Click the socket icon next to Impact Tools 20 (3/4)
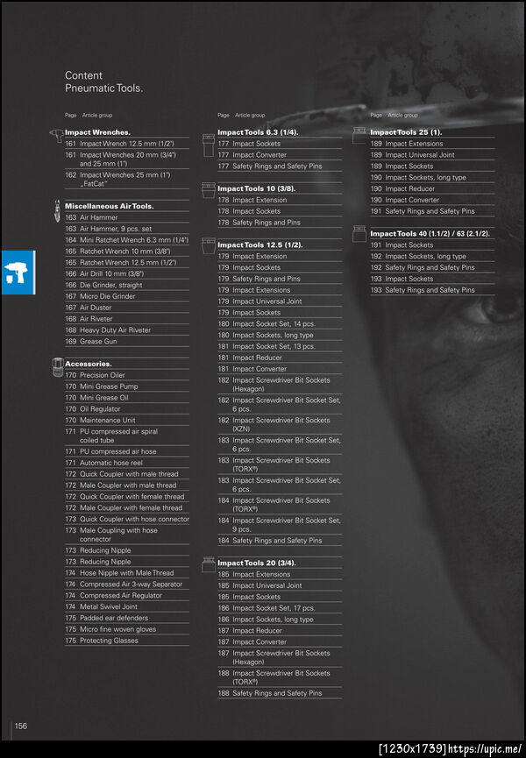Viewport: 526px width, 758px height. click(x=209, y=564)
